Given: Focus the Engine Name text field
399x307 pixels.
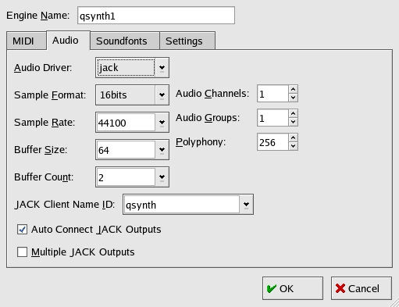Looking at the screenshot, I should (156, 16).
